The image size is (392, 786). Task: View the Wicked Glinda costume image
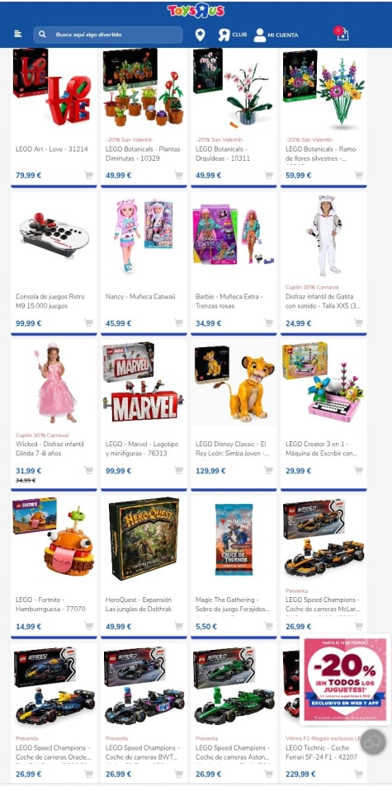tap(54, 384)
